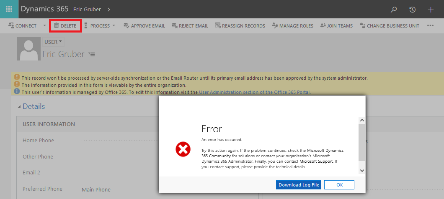Expand the Connect dropdown arrow
444x199 pixels.
tap(45, 26)
